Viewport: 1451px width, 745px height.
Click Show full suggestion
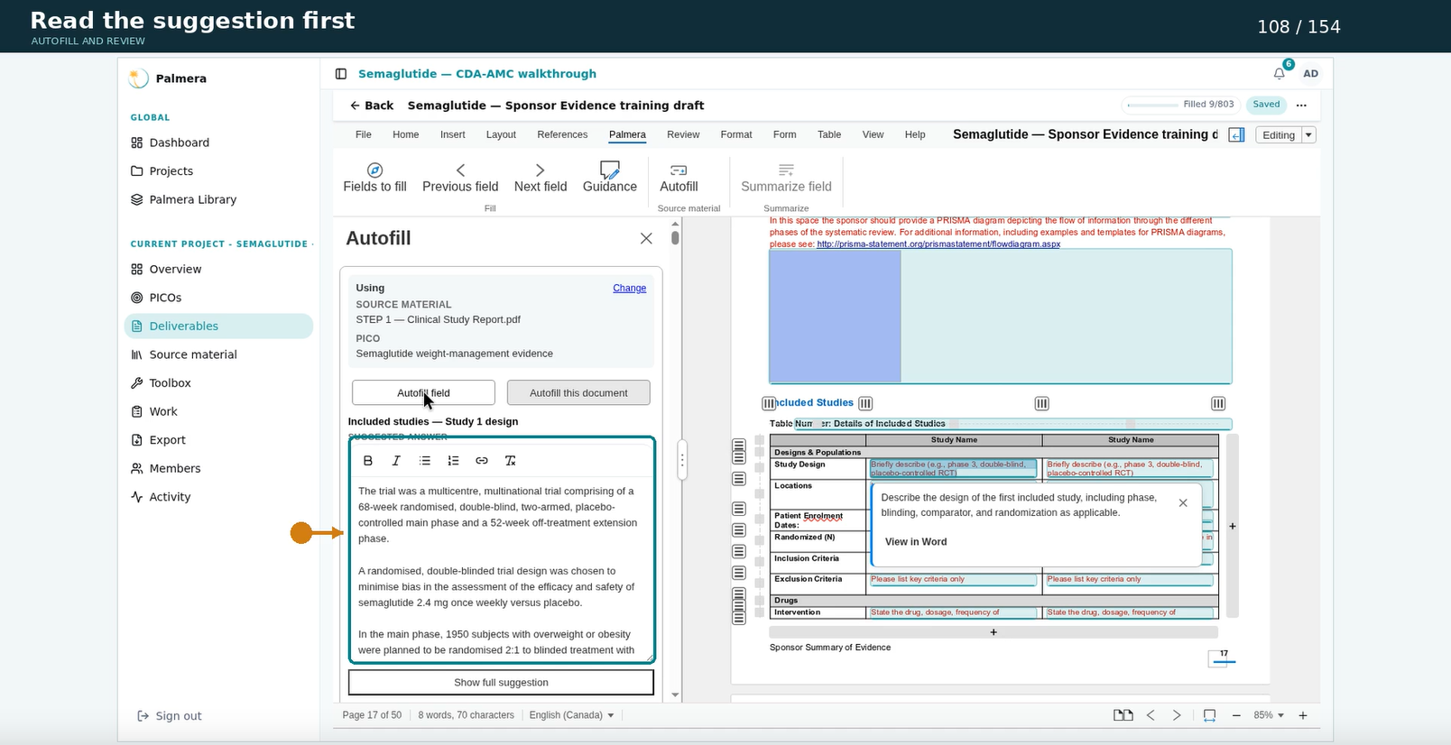pos(501,683)
